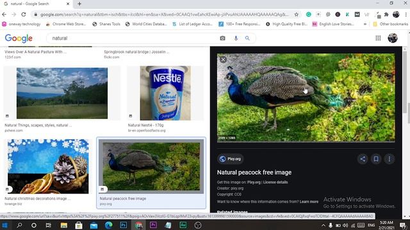Click the Chrome address bar
This screenshot has width=410, height=230.
[164, 15]
